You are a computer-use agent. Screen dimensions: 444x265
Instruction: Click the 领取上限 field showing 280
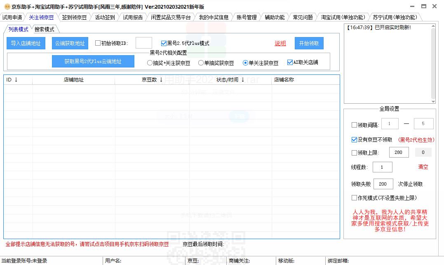coord(399,152)
